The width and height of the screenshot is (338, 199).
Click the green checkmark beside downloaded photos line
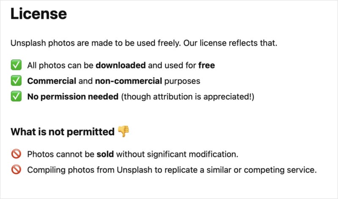click(x=16, y=65)
